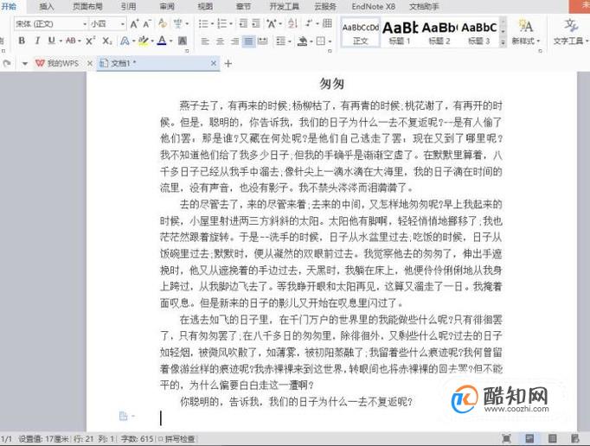Toggle bold formatting B
This screenshot has height=446, width=590.
(22, 41)
